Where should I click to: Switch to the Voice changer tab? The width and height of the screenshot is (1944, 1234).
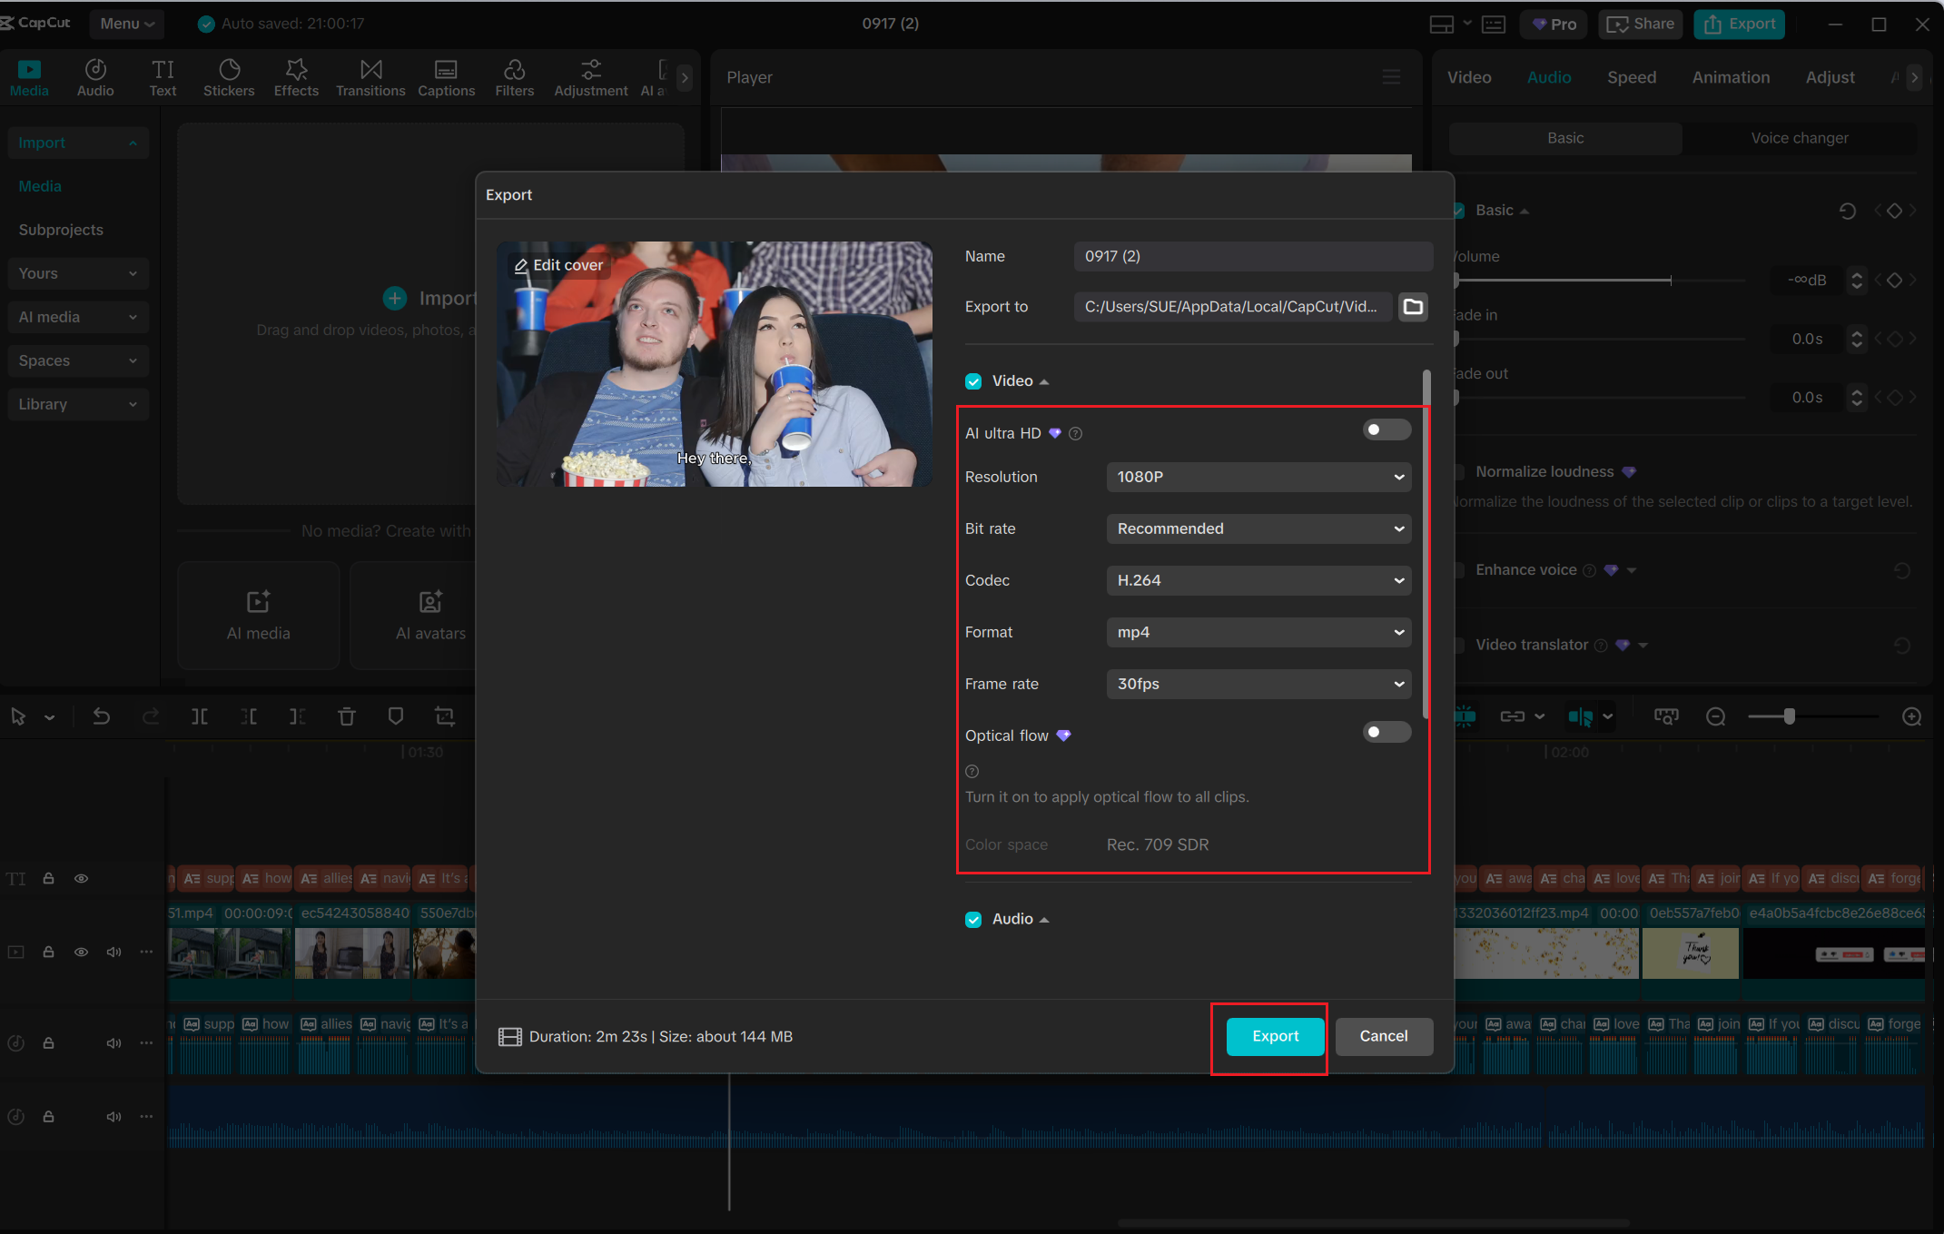coord(1799,138)
